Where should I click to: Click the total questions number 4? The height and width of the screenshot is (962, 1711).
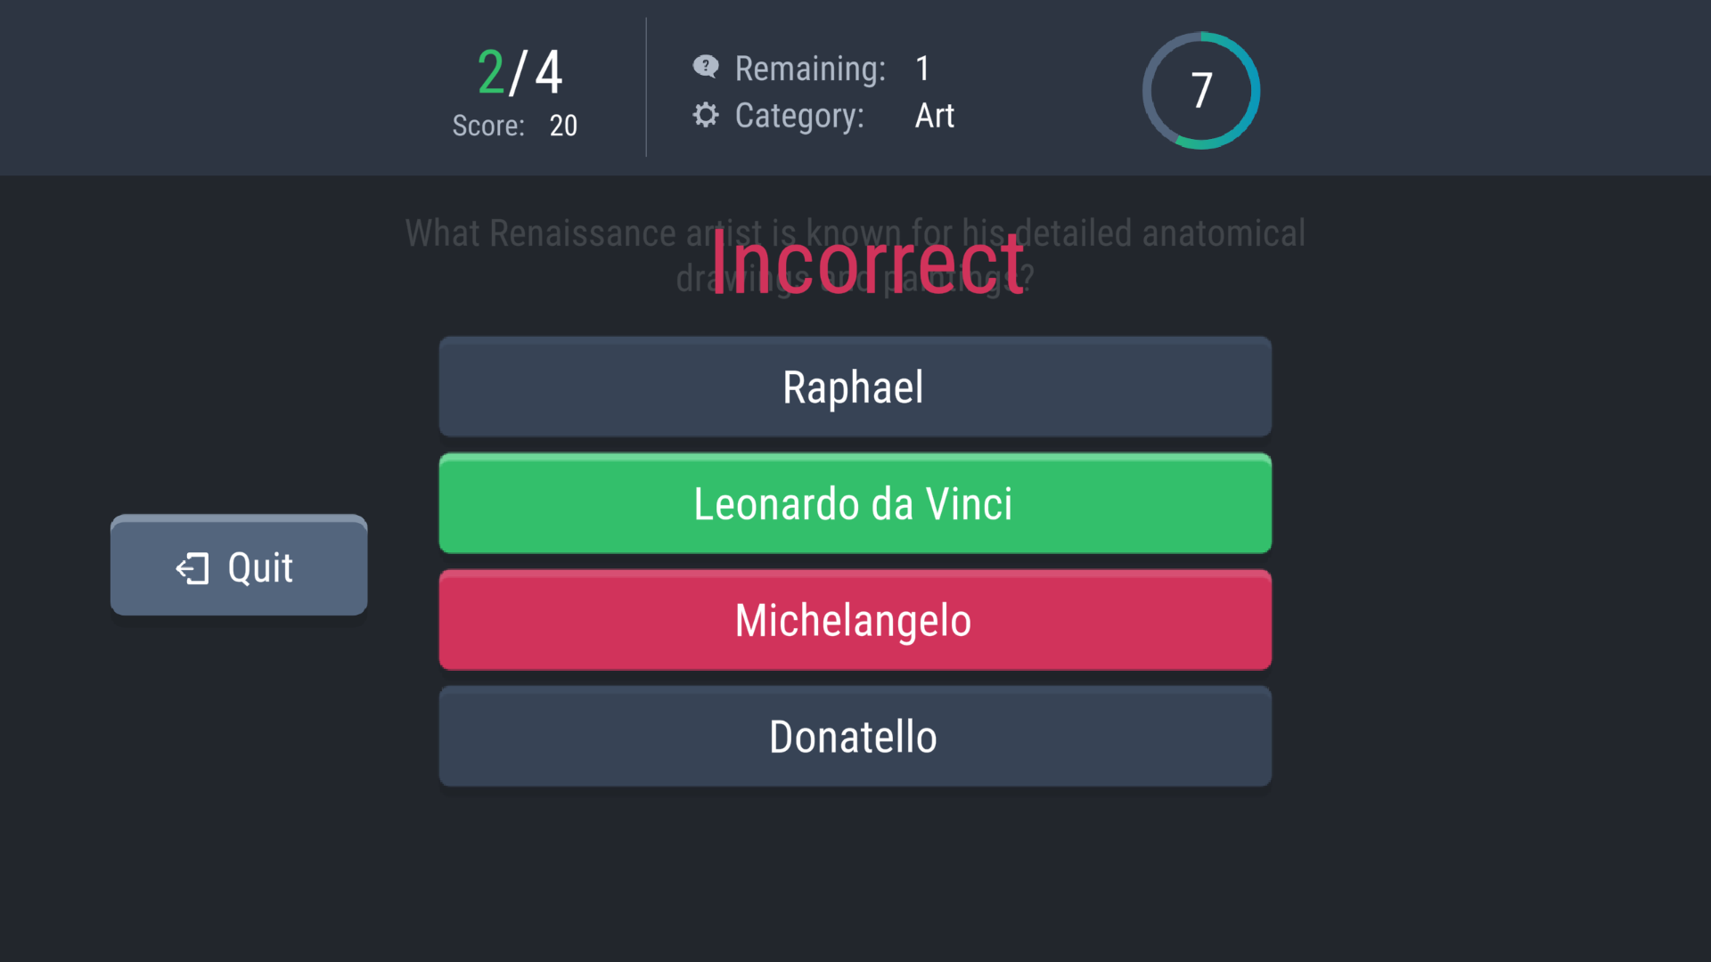[x=549, y=72]
